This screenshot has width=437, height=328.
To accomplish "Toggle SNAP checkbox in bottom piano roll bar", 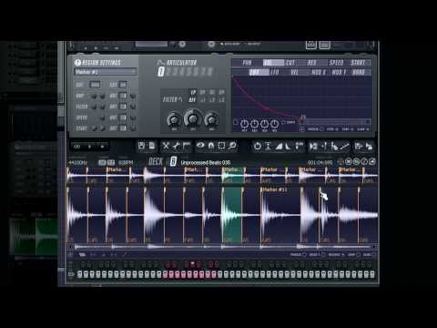I will pyautogui.click(x=358, y=254).
